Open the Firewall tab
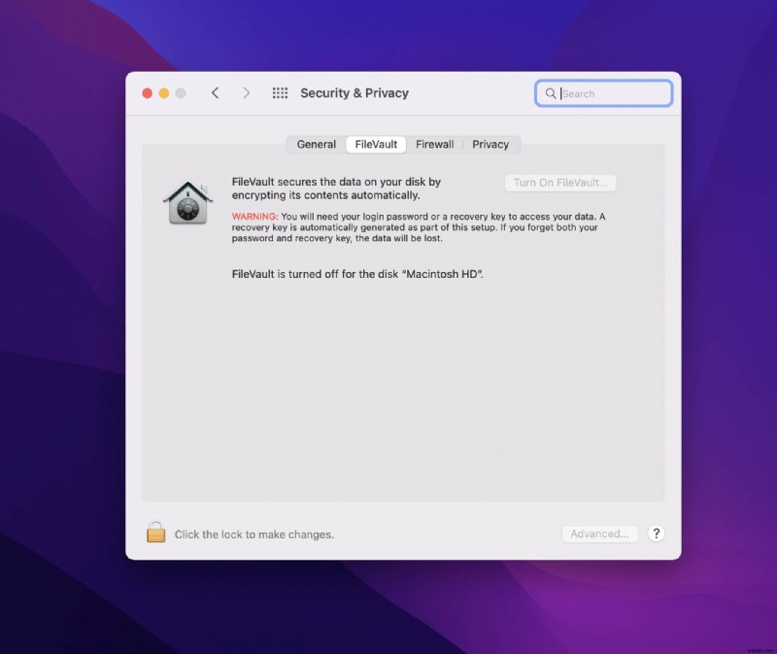The width and height of the screenshot is (777, 654). (x=434, y=144)
